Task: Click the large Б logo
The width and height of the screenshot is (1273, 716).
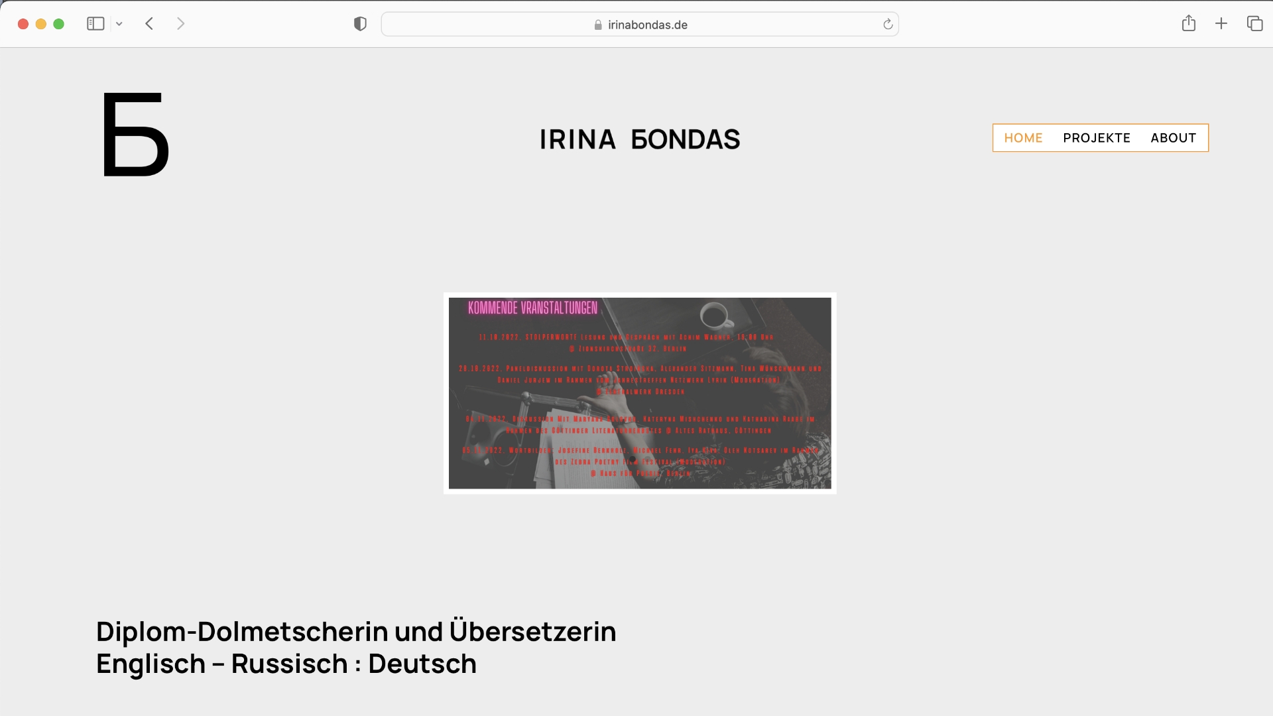Action: pyautogui.click(x=135, y=135)
